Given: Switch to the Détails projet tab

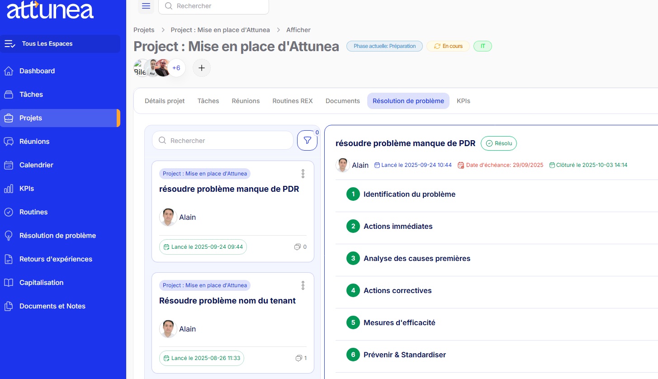Looking at the screenshot, I should click(x=165, y=101).
